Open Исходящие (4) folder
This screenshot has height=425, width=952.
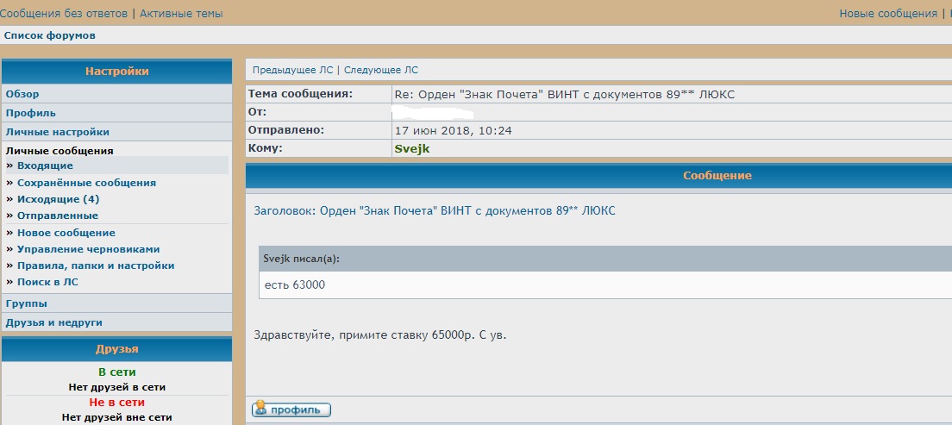[x=58, y=199]
